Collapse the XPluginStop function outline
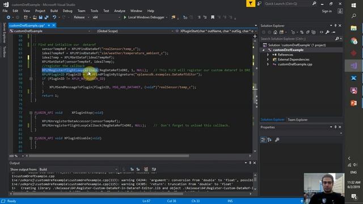This screenshot has width=363, height=204. [31, 113]
